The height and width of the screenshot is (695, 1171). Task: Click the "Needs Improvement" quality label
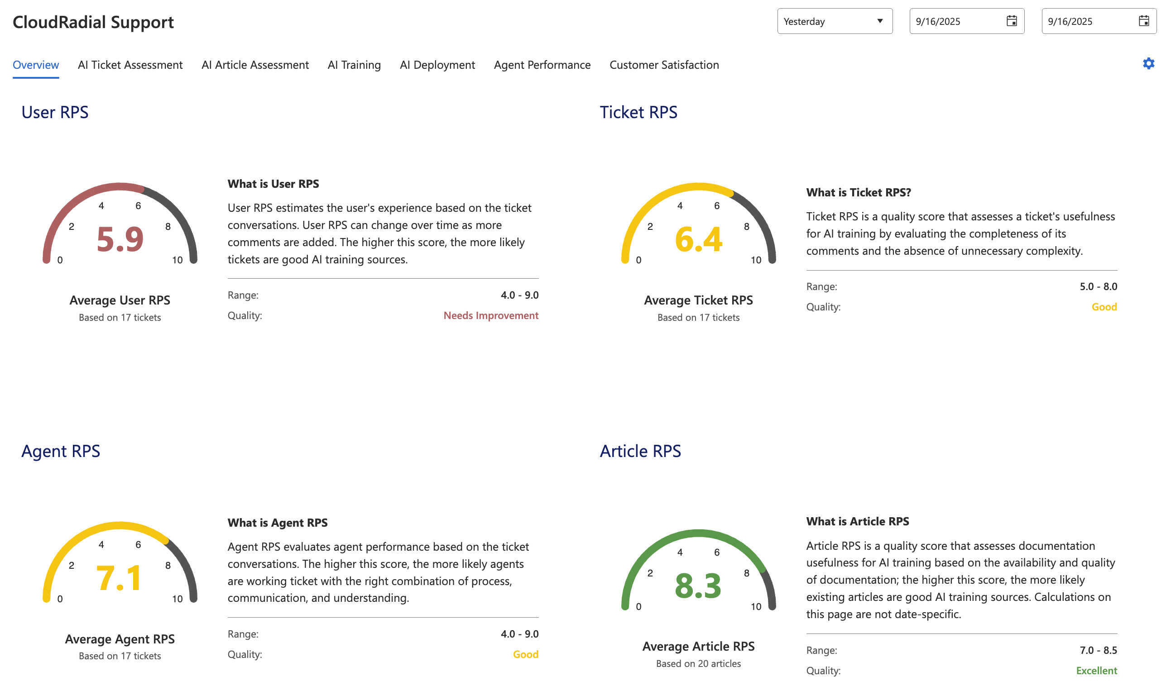click(x=490, y=316)
